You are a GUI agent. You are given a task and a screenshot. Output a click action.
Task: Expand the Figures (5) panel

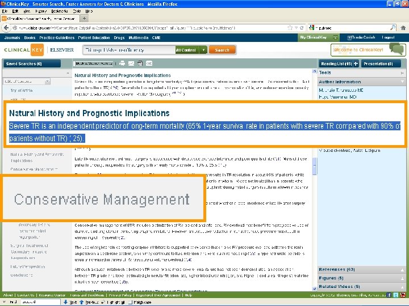(x=361, y=278)
